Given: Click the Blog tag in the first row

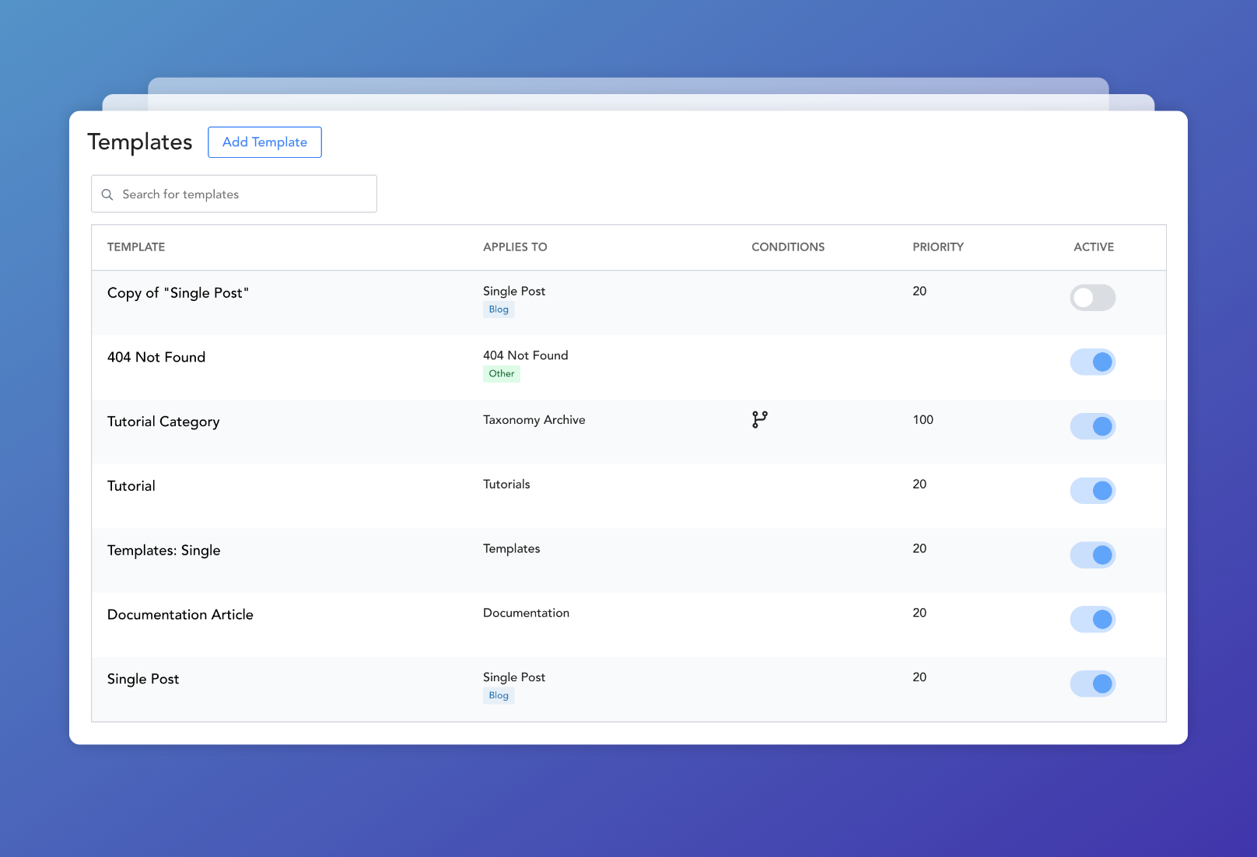Looking at the screenshot, I should click(499, 310).
